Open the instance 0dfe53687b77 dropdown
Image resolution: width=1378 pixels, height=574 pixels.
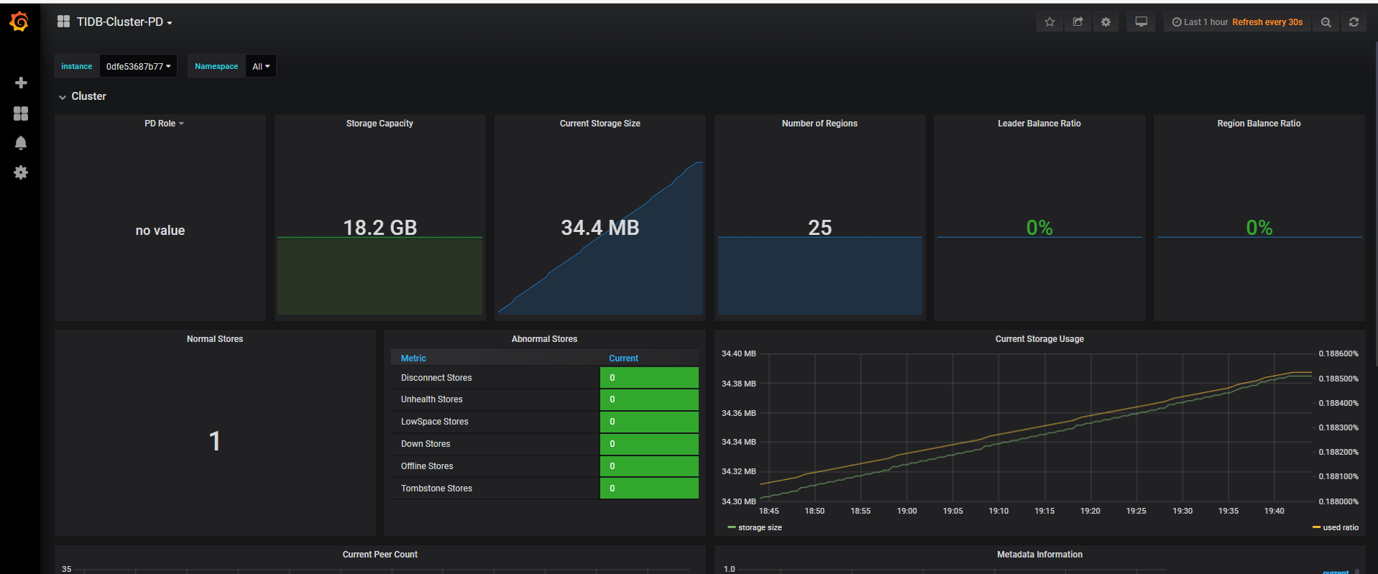coord(138,66)
